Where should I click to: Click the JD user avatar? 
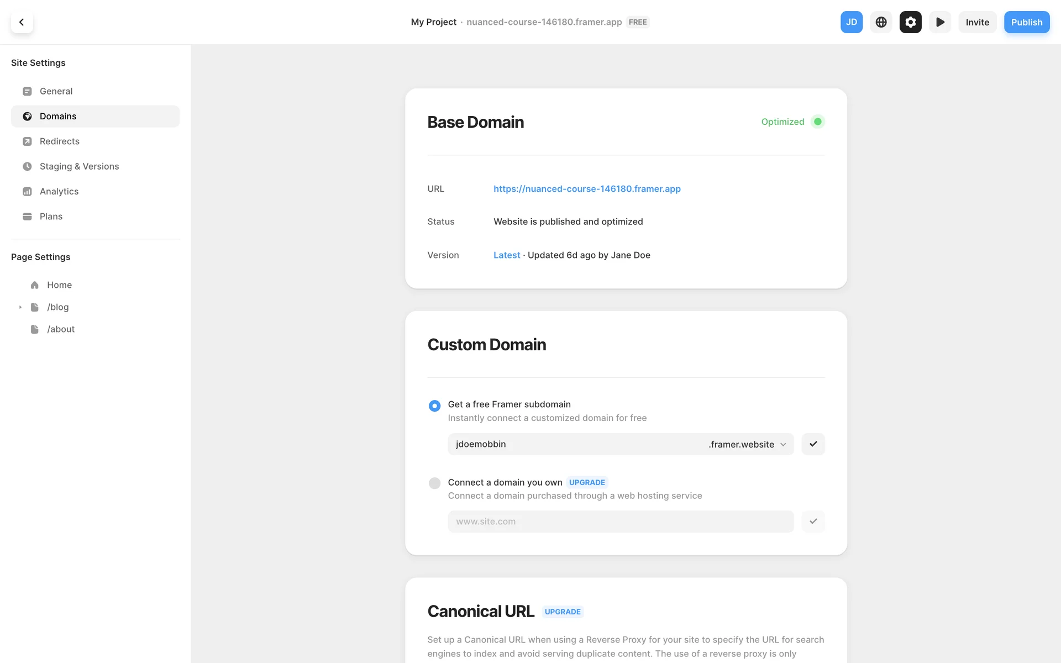click(x=851, y=22)
